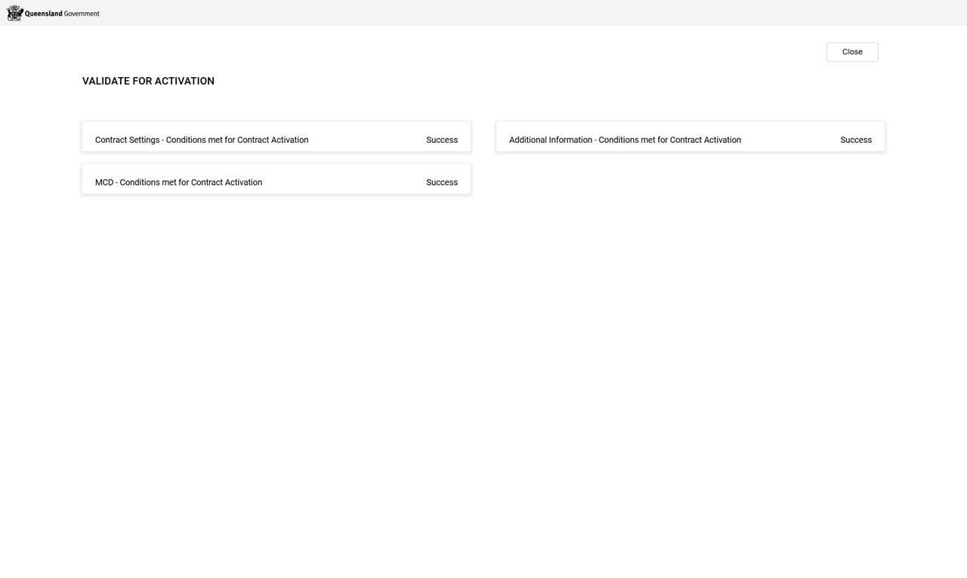
Task: Click the "Contract Settings" label text
Action: pos(127,140)
